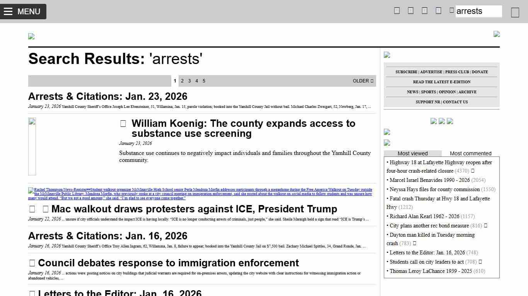The image size is (528, 296).
Task: Click the OLDER pagination link
Action: coord(363,81)
